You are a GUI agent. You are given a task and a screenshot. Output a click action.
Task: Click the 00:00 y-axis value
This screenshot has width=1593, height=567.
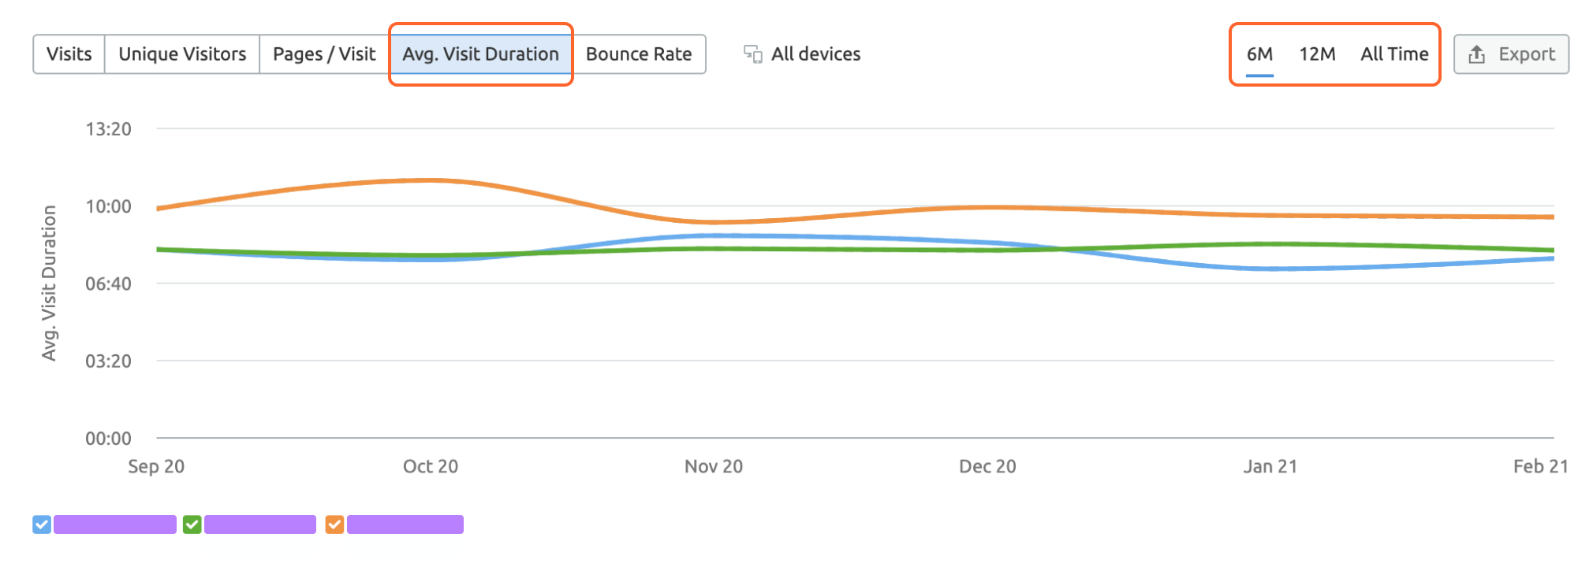[108, 439]
